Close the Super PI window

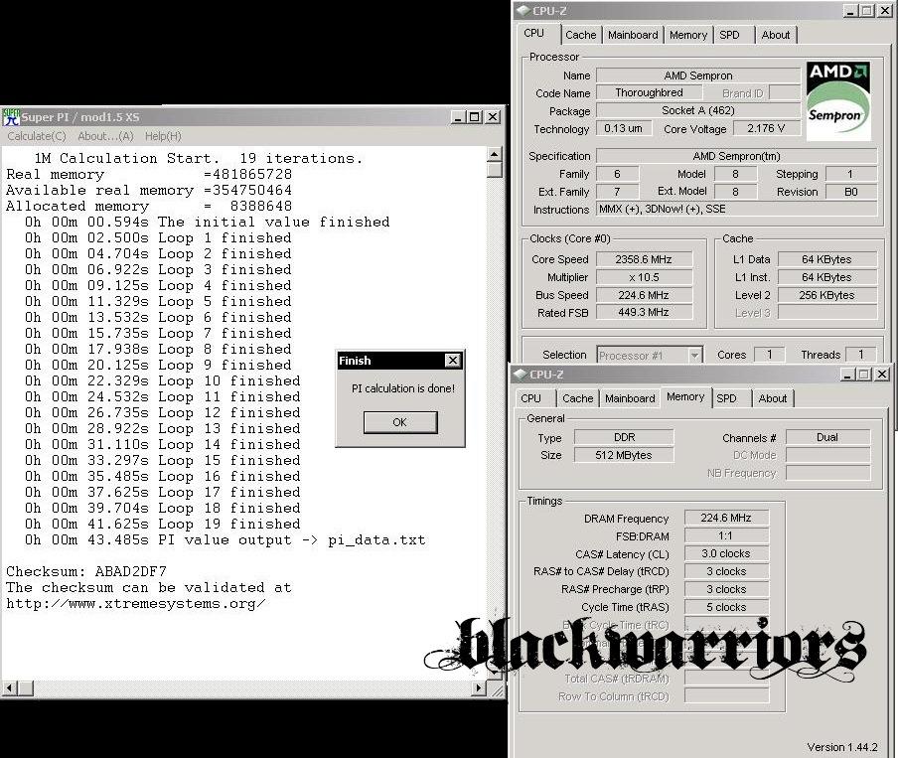point(493,117)
